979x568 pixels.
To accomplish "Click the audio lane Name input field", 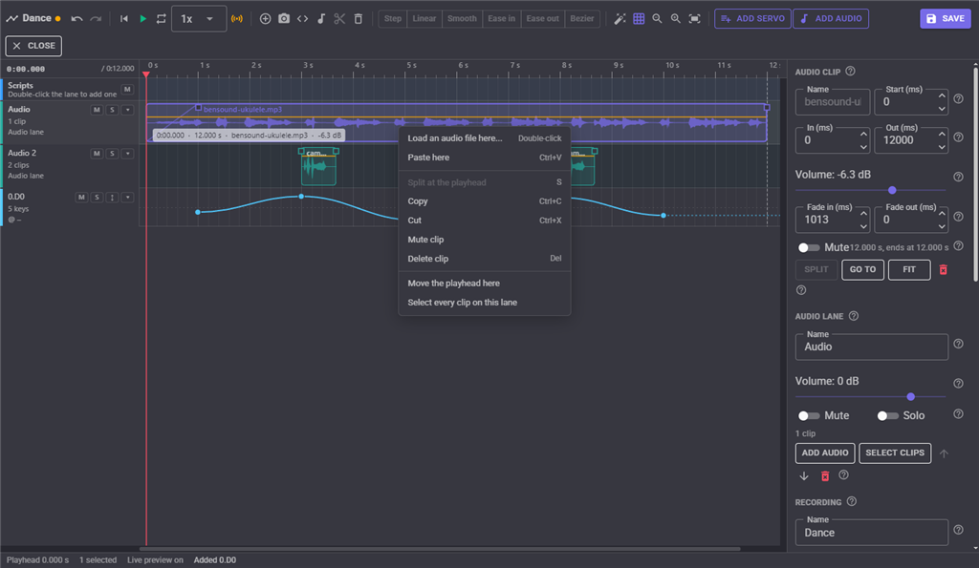I will [x=872, y=347].
